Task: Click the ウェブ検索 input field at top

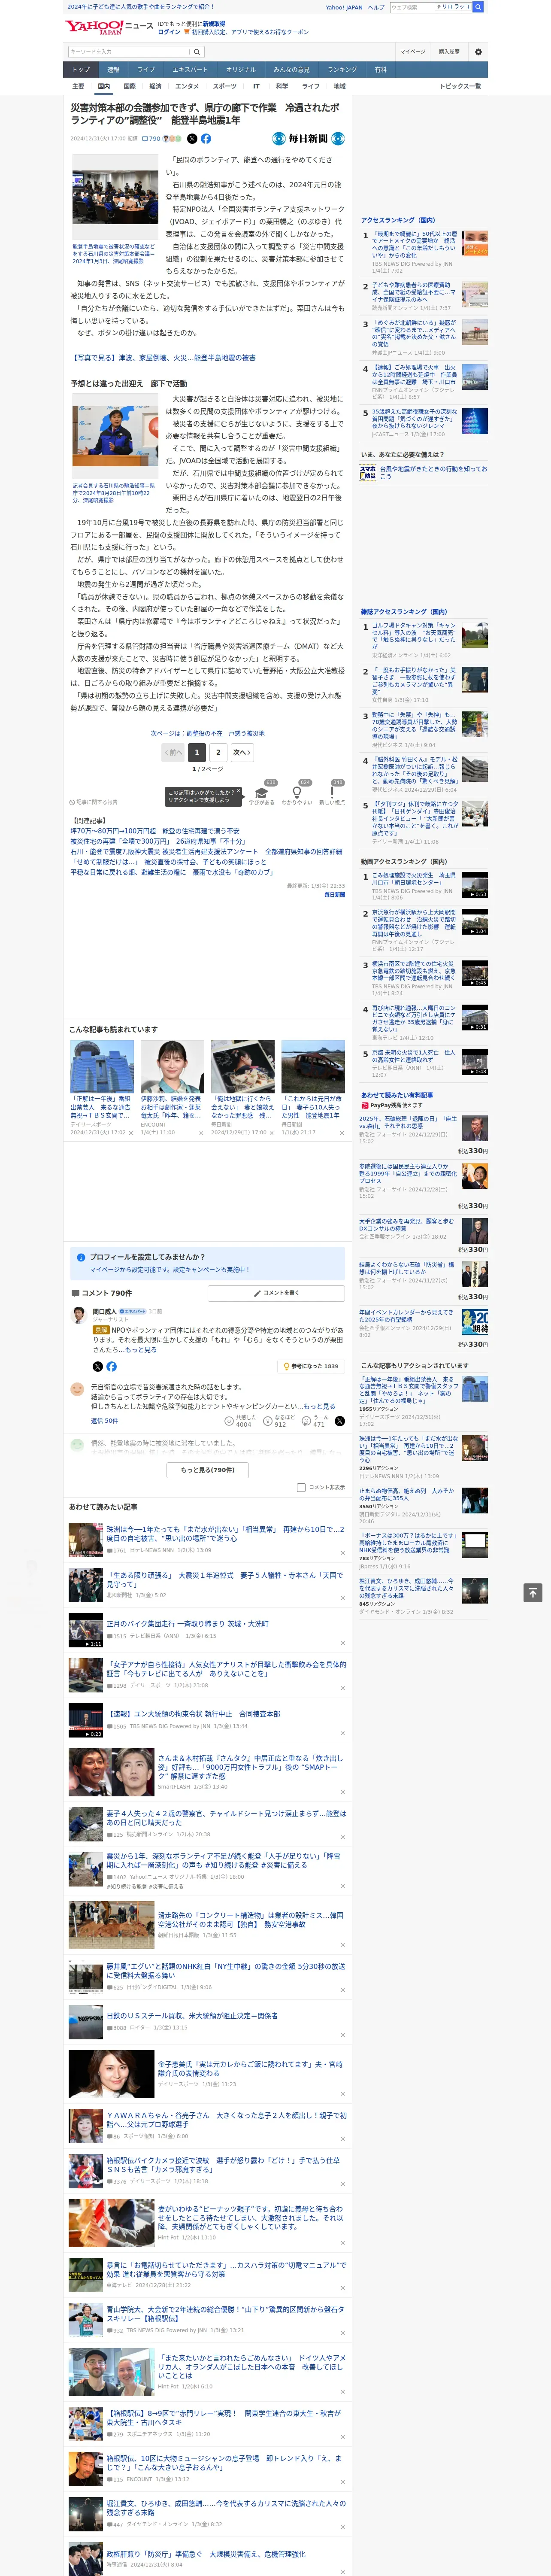Action: 411,7
